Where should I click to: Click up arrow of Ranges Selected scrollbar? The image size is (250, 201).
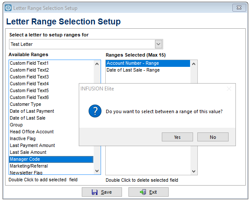point(194,64)
